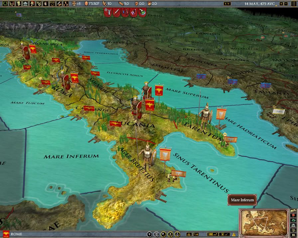This screenshot has height=238, width=298.
Task: Open the temple building icon in top bar
Action: click(26, 3)
